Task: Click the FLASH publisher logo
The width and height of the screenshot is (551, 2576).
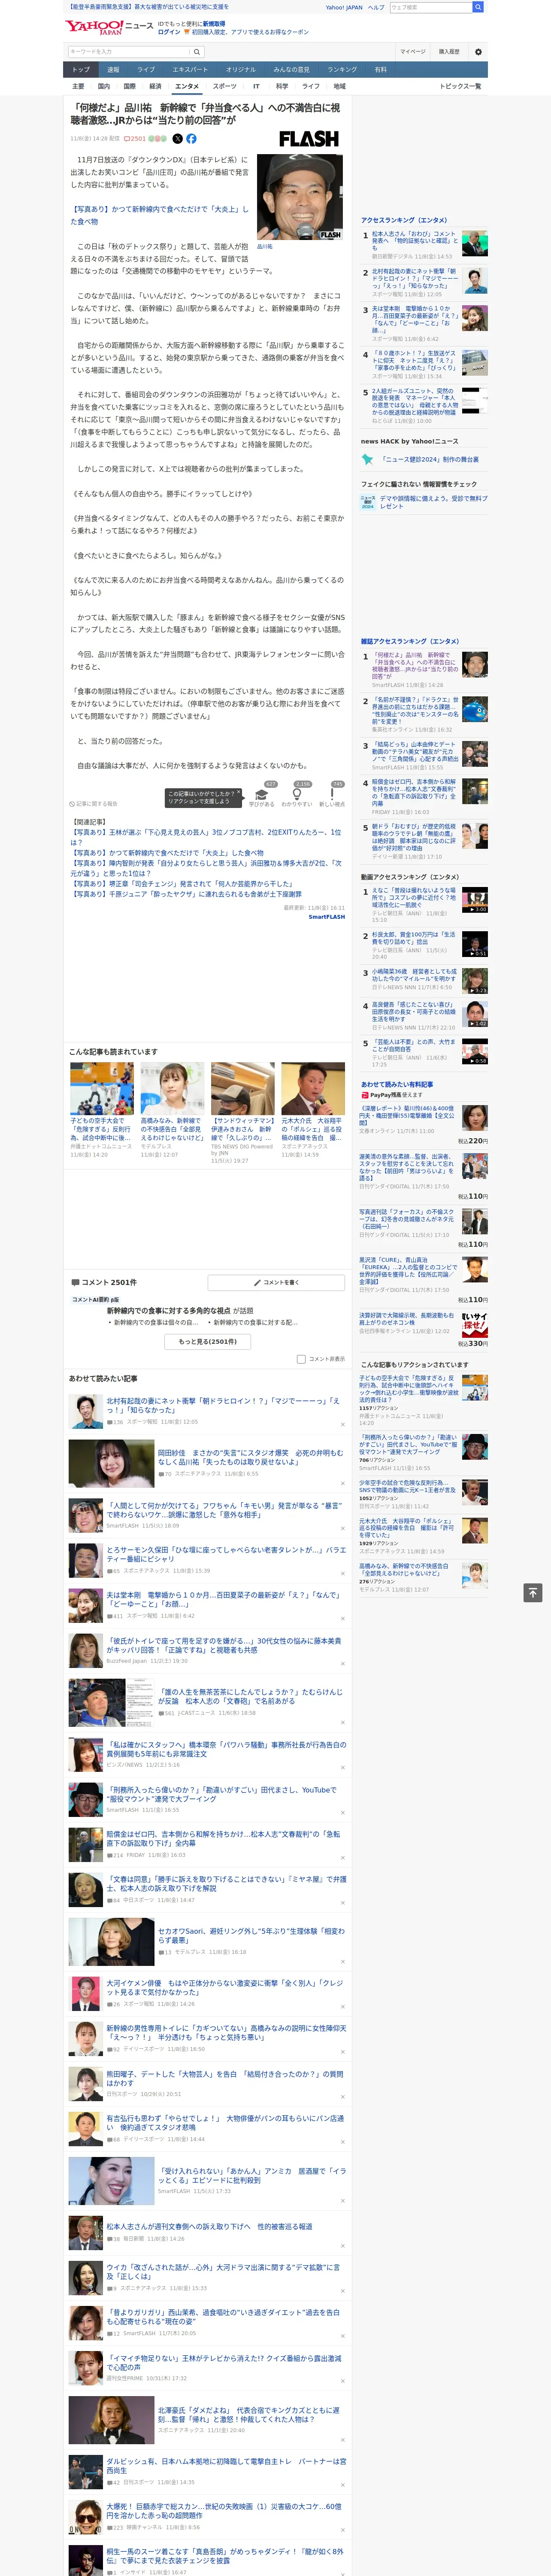Action: [x=308, y=139]
